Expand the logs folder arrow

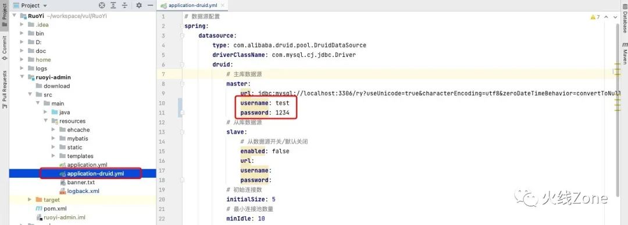[22, 69]
